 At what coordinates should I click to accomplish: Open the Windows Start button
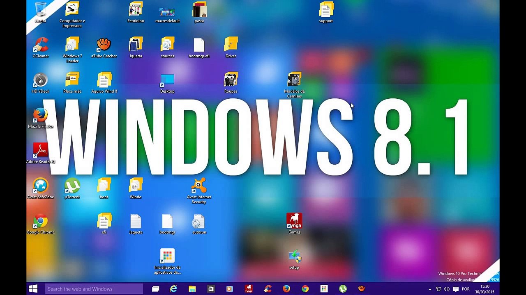33,289
